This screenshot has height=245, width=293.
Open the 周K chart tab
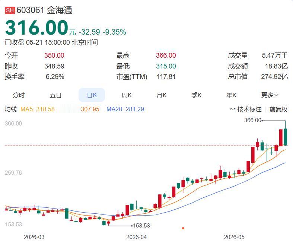pos(127,95)
